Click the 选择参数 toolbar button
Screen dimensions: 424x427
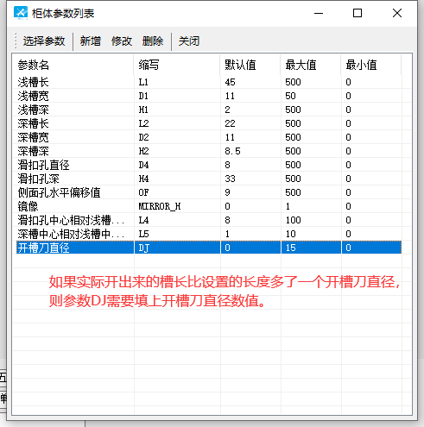(x=44, y=41)
